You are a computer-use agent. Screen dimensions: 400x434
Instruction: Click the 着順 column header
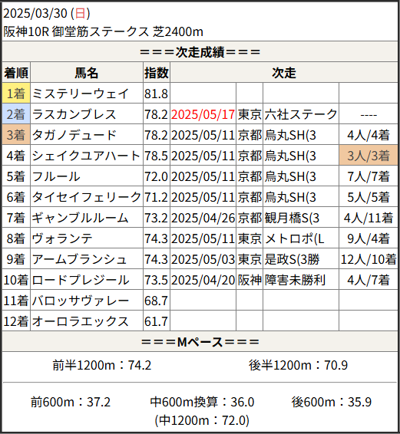click(x=16, y=73)
